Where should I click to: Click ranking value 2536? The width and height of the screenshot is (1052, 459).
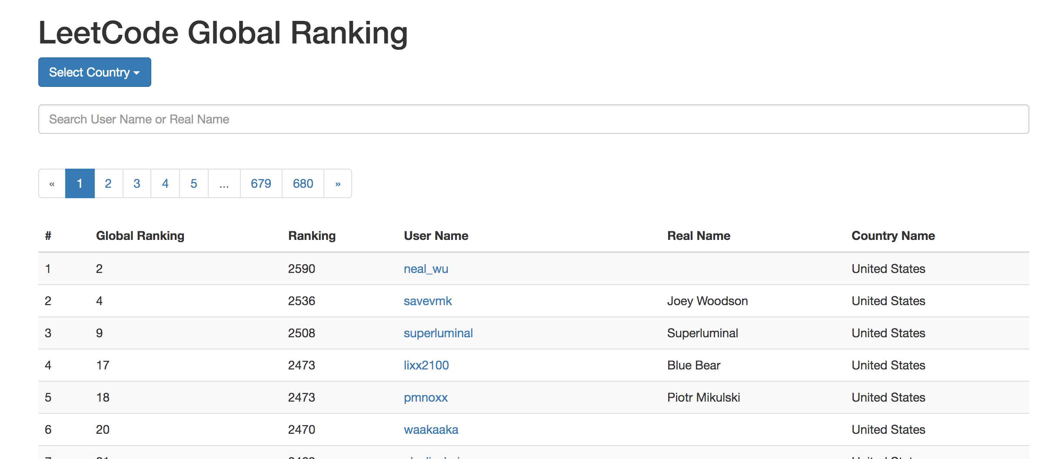pos(301,301)
